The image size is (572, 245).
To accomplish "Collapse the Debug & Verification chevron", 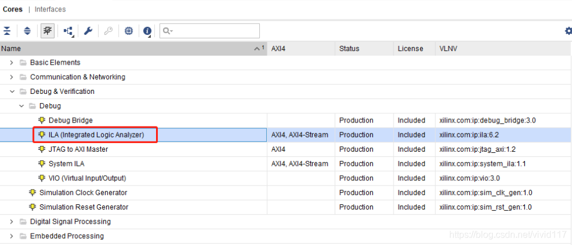I will click(12, 92).
